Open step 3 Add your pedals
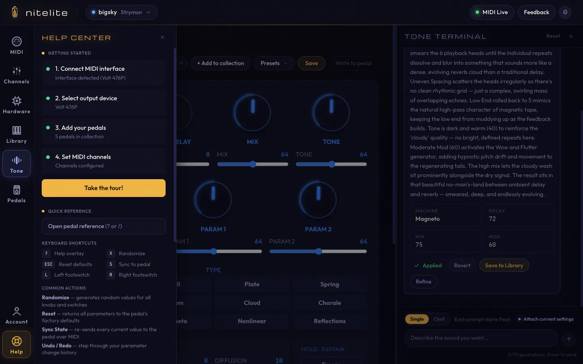583x364 pixels. pyautogui.click(x=104, y=132)
